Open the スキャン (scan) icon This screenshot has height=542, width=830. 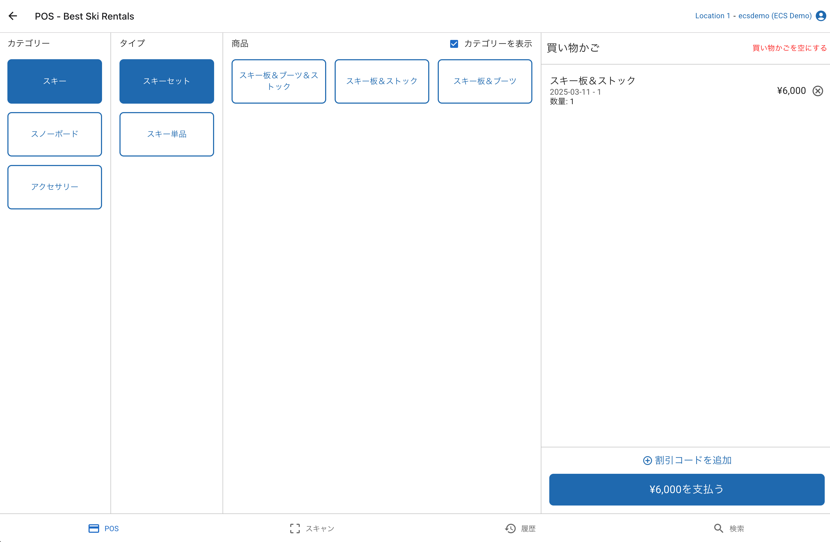(x=295, y=529)
